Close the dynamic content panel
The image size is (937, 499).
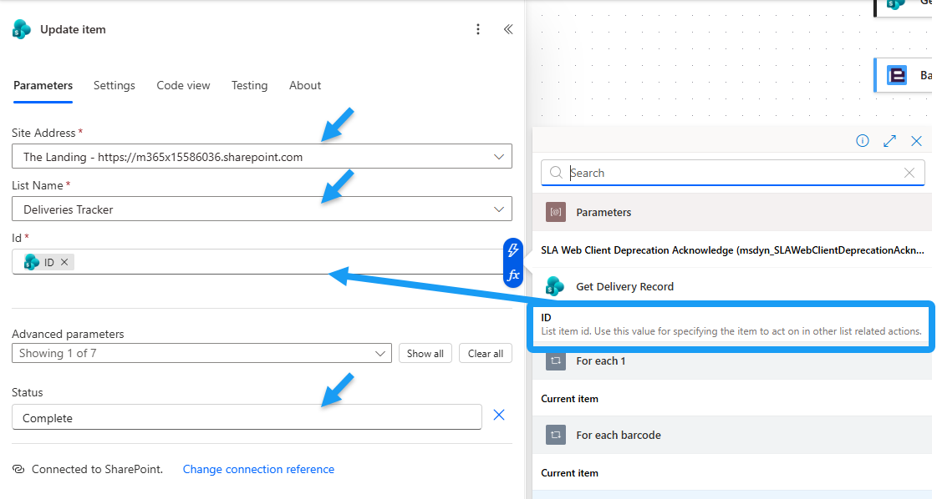[916, 141]
